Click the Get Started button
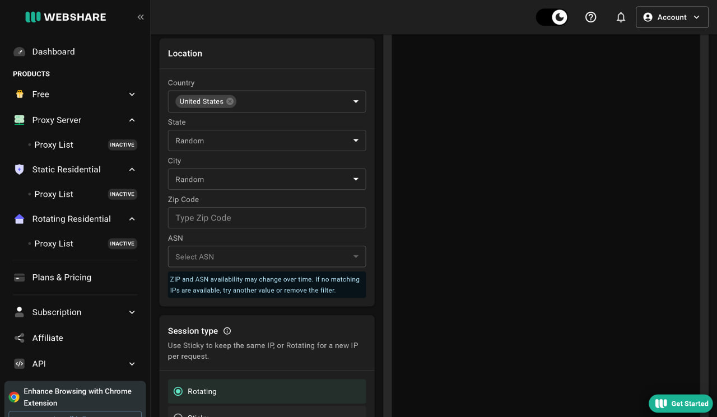Image resolution: width=717 pixels, height=417 pixels. click(681, 404)
